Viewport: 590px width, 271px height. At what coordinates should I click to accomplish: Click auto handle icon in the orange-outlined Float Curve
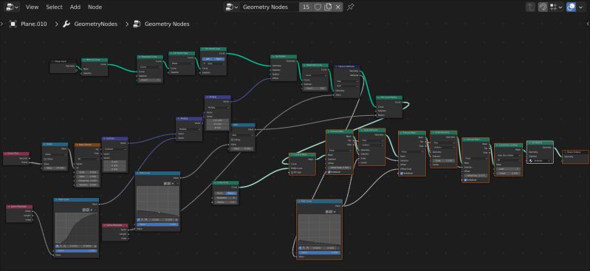pyautogui.click(x=301, y=248)
